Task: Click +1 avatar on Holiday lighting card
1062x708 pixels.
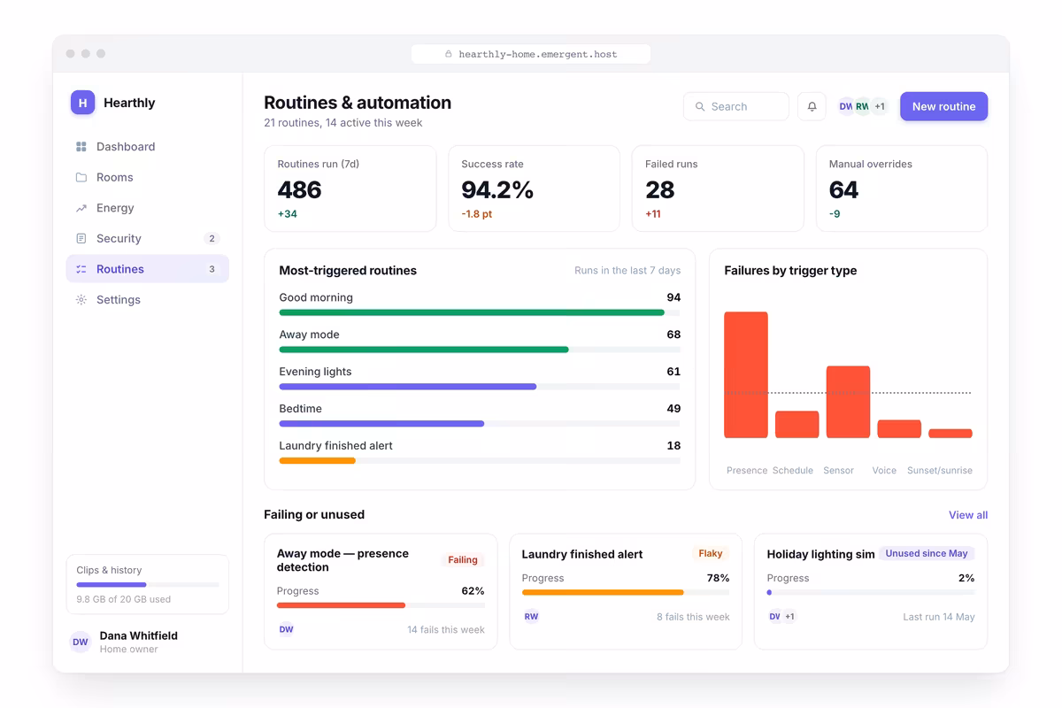Action: click(789, 617)
